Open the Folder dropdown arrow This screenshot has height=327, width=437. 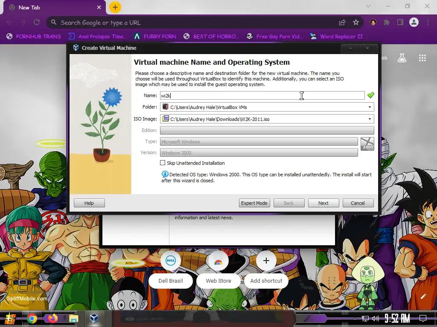(x=370, y=107)
